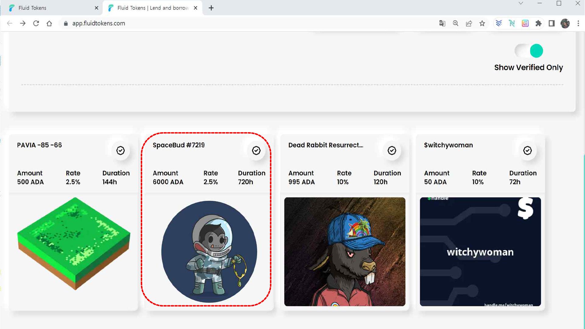Image resolution: width=585 pixels, height=329 pixels.
Task: Go to the browser home page
Action: (49, 23)
